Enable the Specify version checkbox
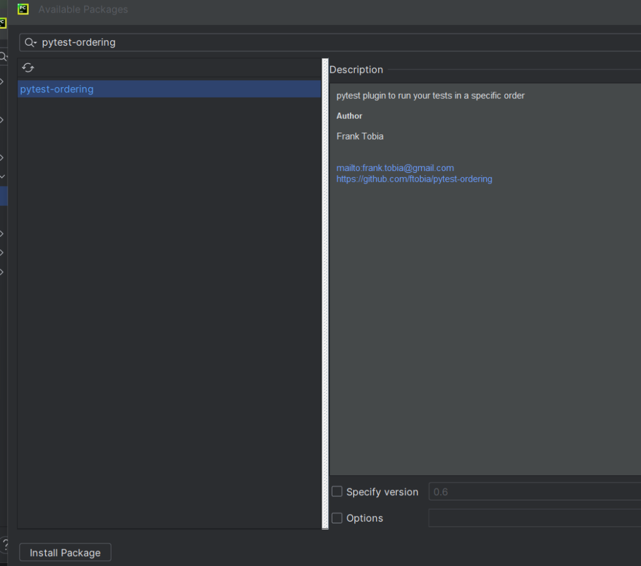 (x=337, y=491)
